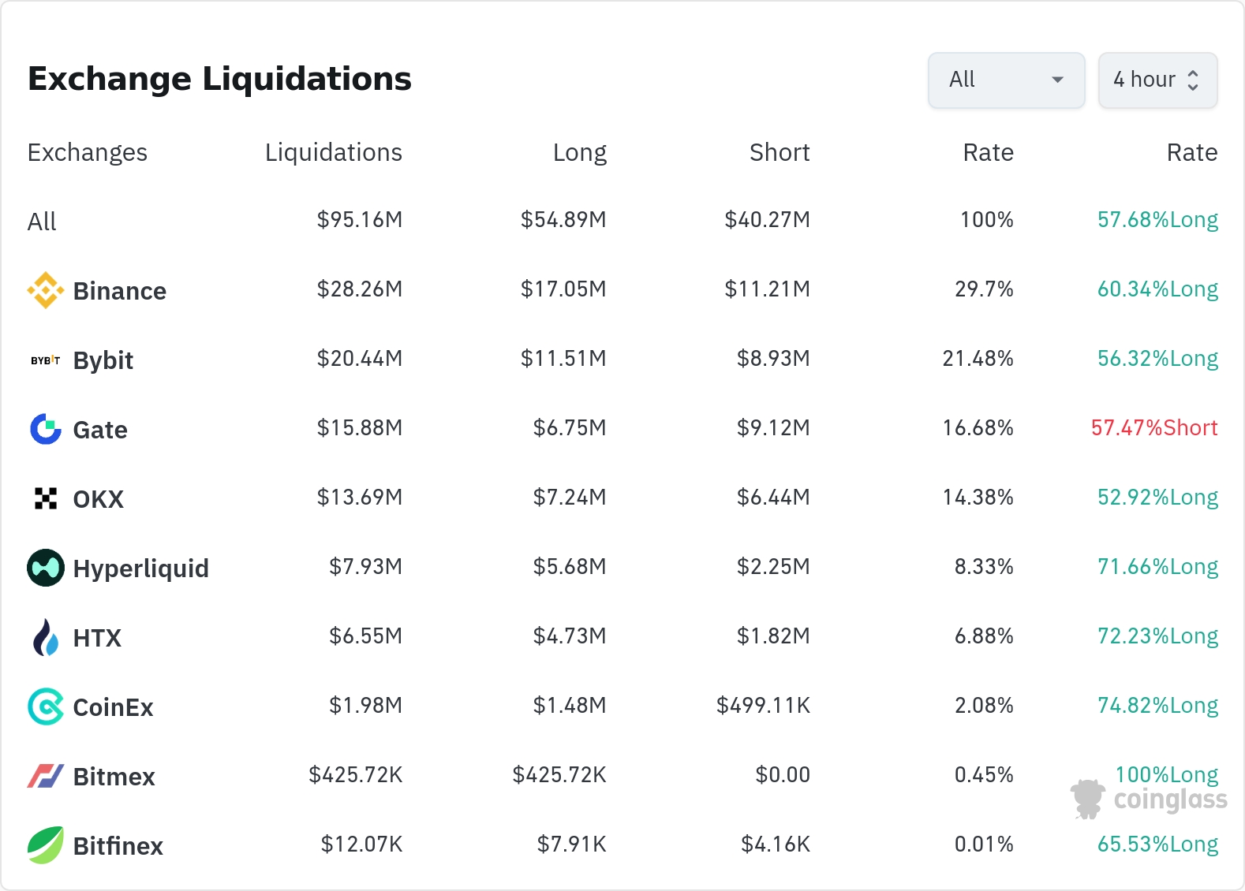Select Gate's 57.47% Short rate value
This screenshot has width=1245, height=891.
(1153, 428)
